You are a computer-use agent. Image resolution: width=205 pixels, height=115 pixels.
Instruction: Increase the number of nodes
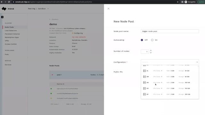pyautogui.click(x=151, y=50)
